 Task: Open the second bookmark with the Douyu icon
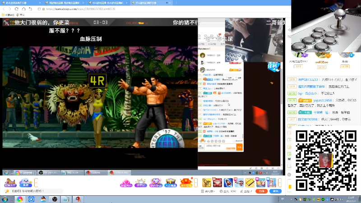point(20,15)
